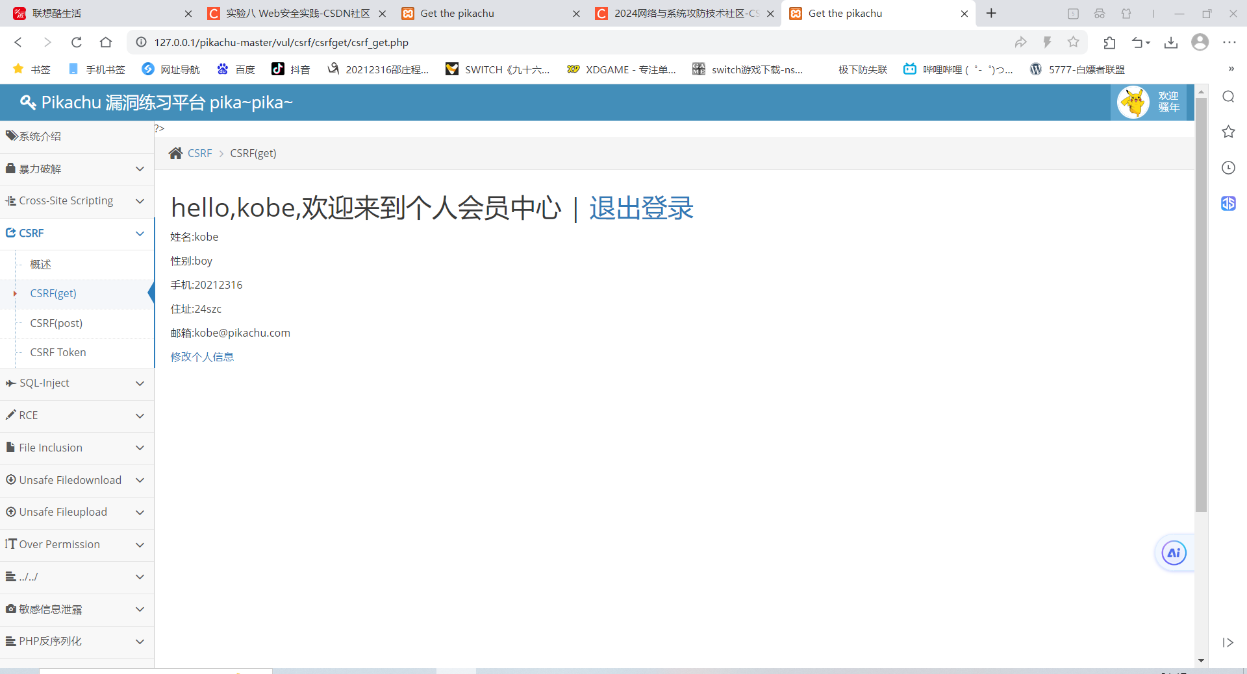The width and height of the screenshot is (1247, 674).
Task: Click the Pikachu avatar in header
Action: coord(1133,102)
